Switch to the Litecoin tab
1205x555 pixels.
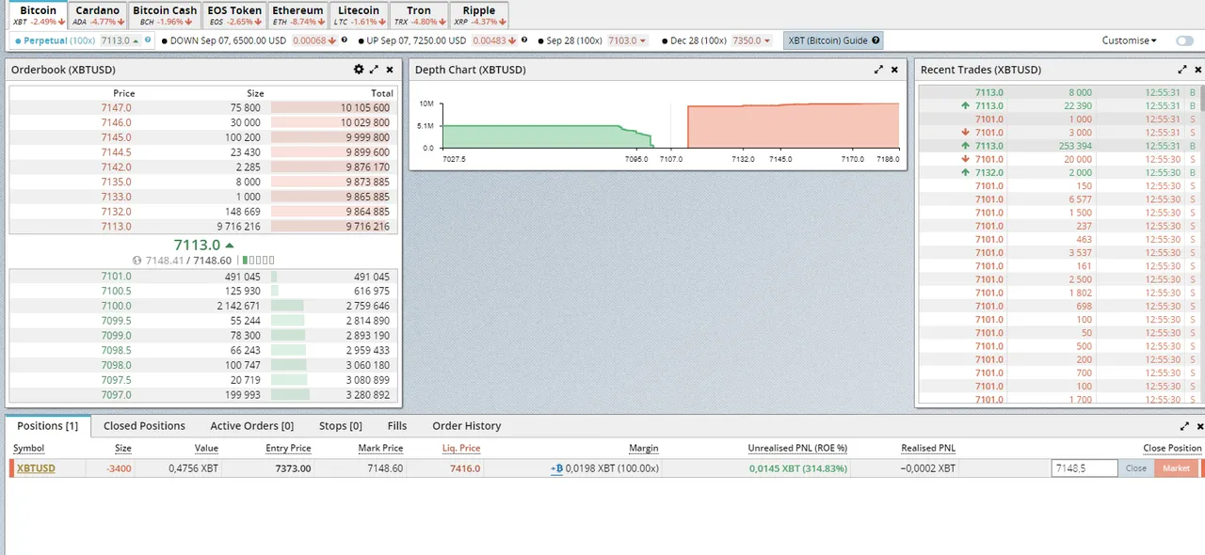click(x=359, y=15)
